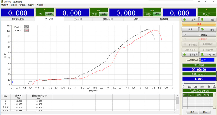Click the results table down scroll arrow

point(178,110)
